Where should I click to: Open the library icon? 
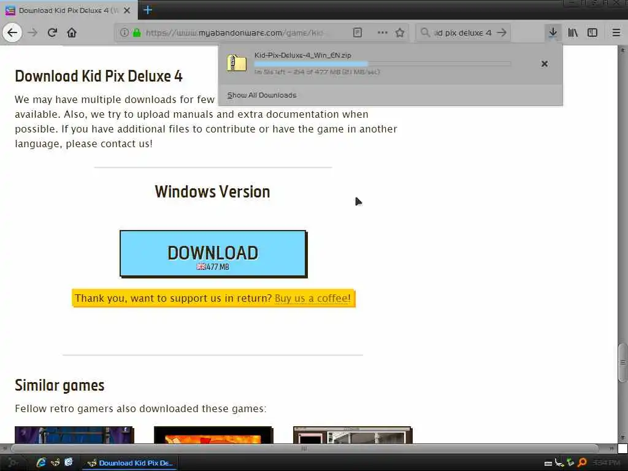(x=573, y=33)
